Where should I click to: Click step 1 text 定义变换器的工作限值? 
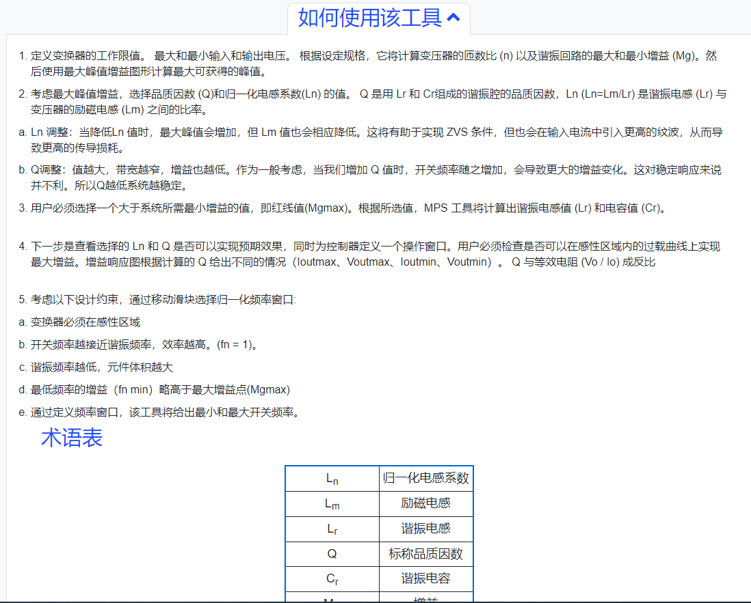pyautogui.click(x=85, y=56)
